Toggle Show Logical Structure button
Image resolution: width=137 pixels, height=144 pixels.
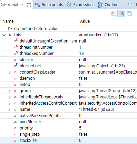click(121, 14)
